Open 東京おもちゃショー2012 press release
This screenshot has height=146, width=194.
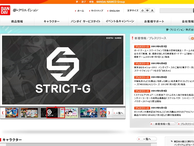[x=164, y=69]
